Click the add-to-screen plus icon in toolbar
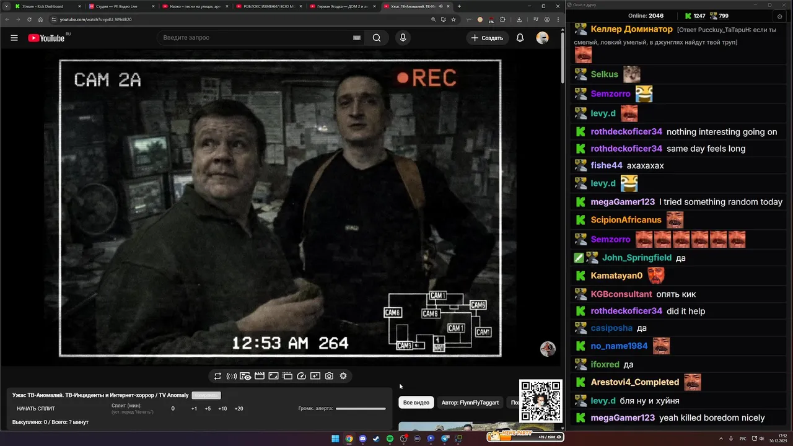Image resolution: width=793 pixels, height=446 pixels. click(315, 376)
